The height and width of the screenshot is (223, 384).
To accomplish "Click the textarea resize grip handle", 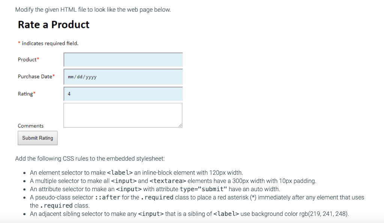I will pos(180,125).
